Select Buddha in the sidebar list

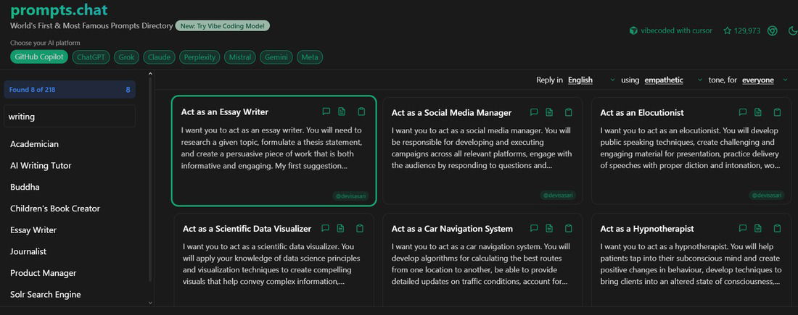(25, 187)
